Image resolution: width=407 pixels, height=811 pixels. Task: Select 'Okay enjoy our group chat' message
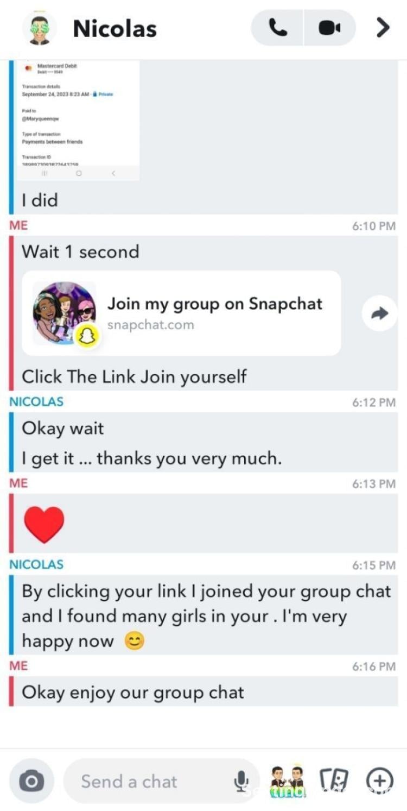(133, 692)
